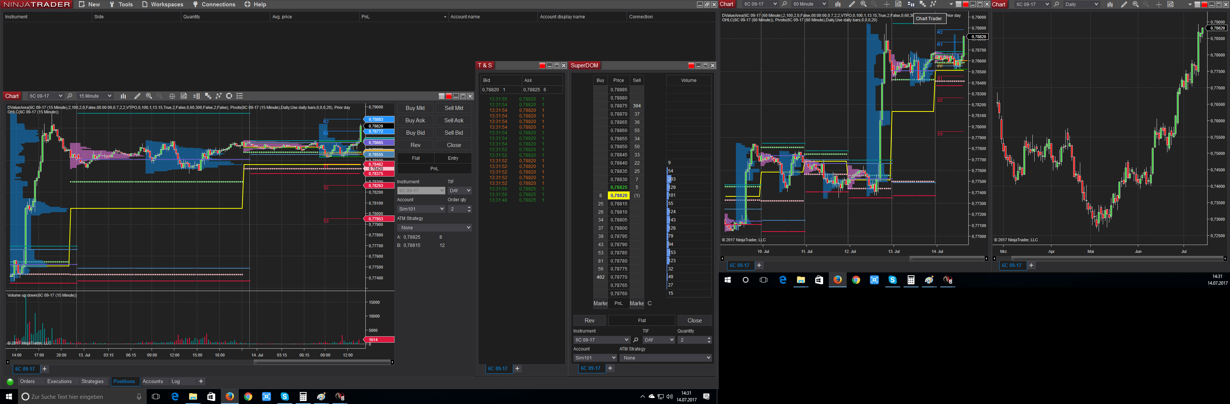
Task: Open the Workspaces menu
Action: (x=162, y=4)
